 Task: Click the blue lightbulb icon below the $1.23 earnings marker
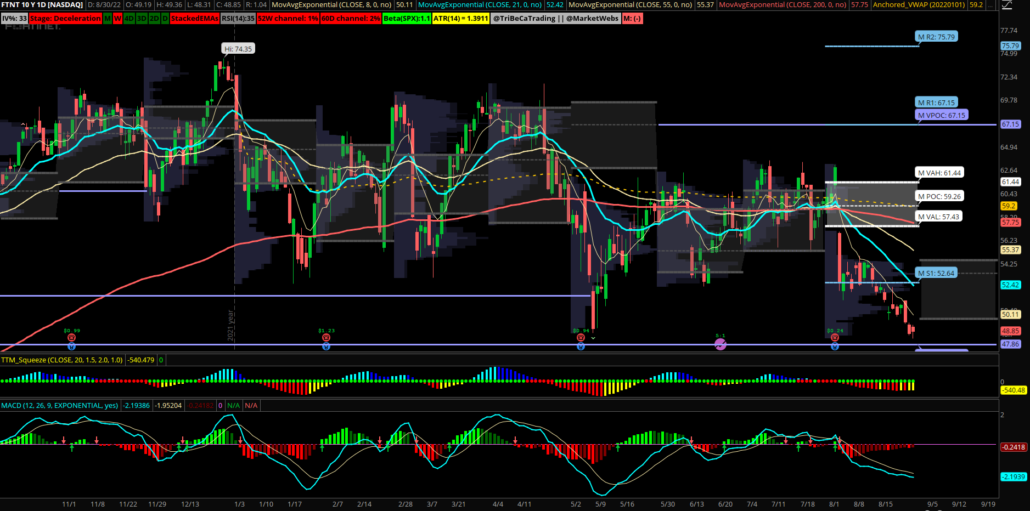tap(326, 347)
